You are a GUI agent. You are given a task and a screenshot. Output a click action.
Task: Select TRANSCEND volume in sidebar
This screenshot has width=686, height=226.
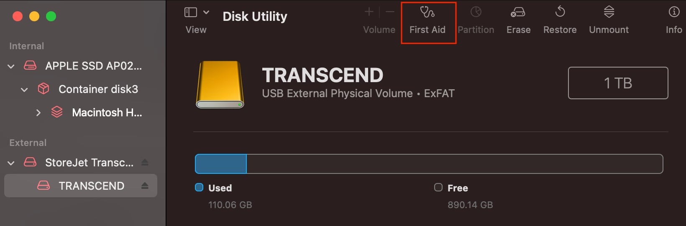pos(91,186)
